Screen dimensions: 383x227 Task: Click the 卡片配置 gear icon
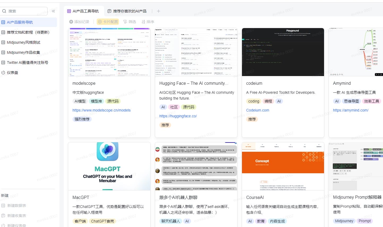100,22
